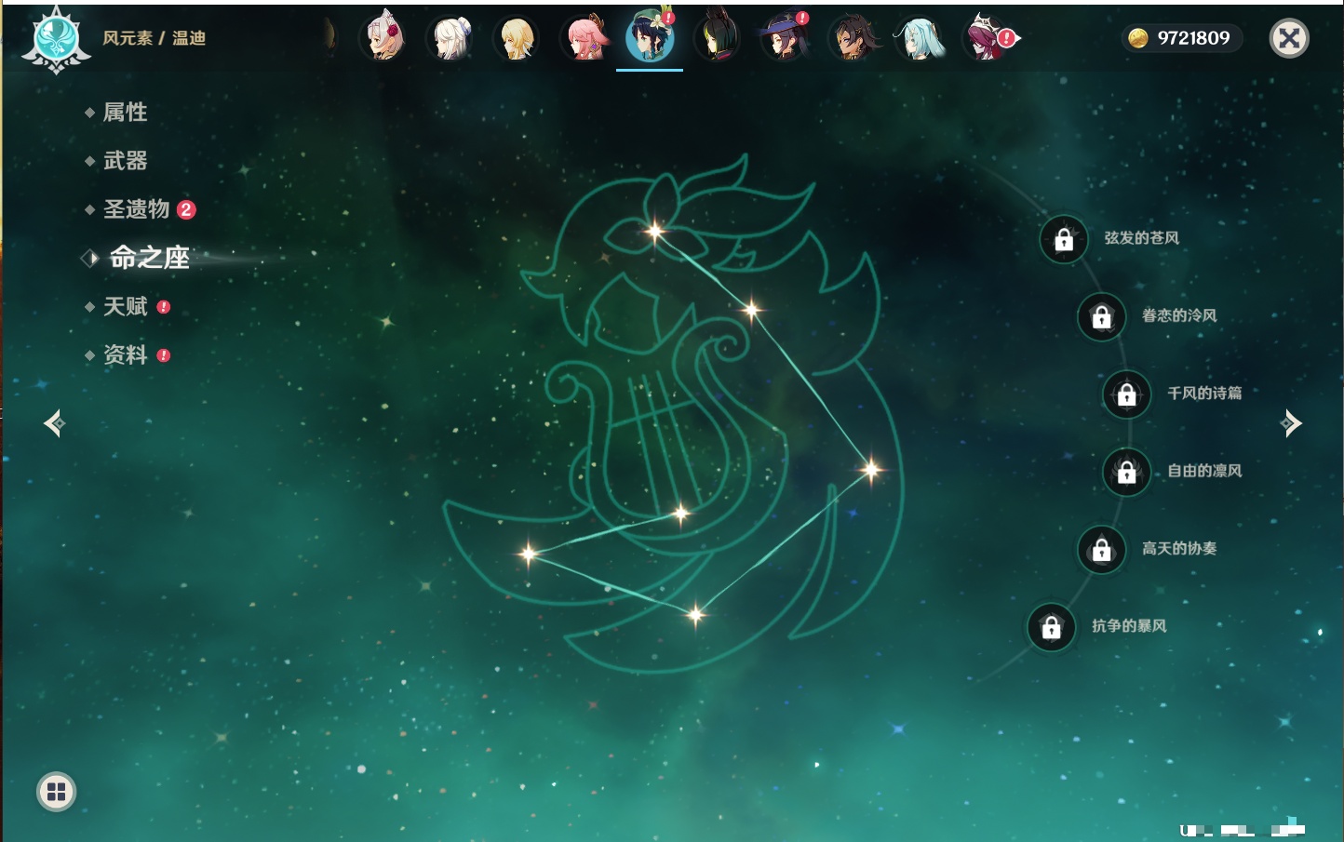Choose the pink-haired Yae Miko avatar
This screenshot has width=1344, height=842.
coord(585,38)
